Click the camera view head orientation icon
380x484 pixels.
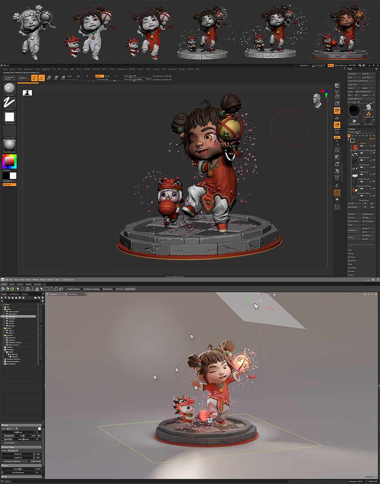[318, 100]
